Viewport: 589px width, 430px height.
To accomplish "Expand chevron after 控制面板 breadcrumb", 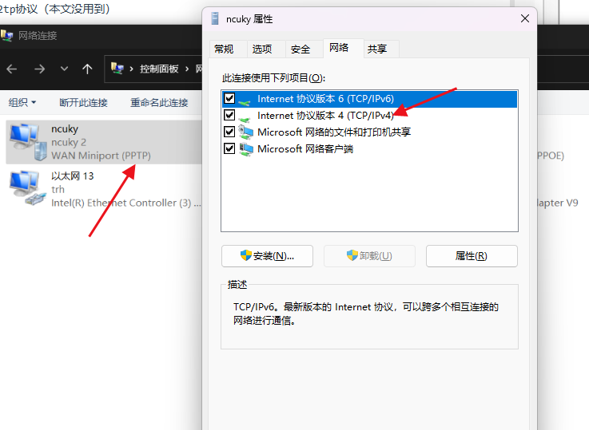I will point(187,69).
